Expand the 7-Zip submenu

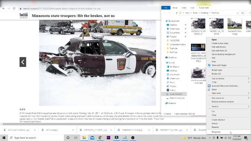coord(229,82)
